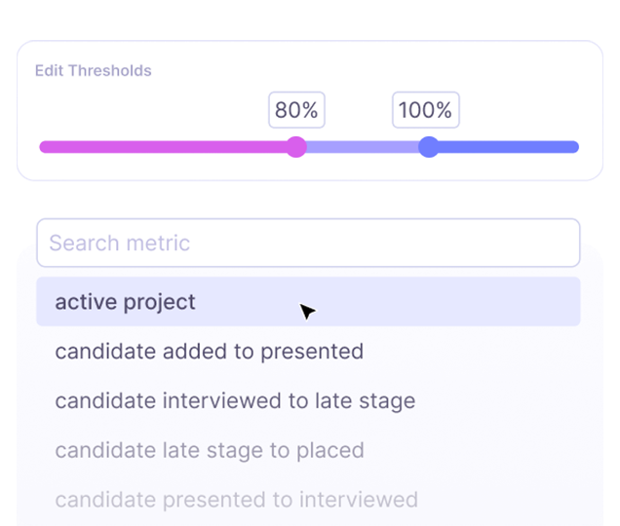The image size is (620, 526).
Task: Click the Search metric placeholder text
Action: pos(119,243)
